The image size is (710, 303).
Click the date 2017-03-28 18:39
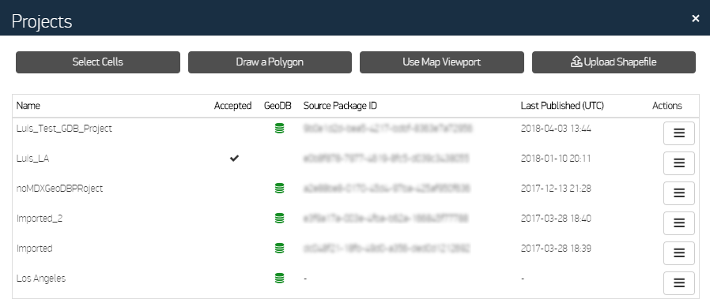pos(556,249)
